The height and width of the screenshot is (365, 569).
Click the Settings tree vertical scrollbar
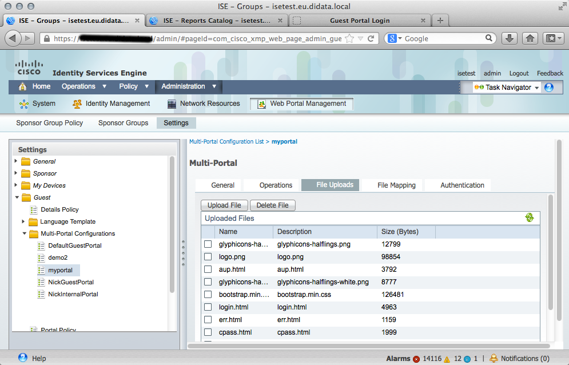[x=172, y=225]
